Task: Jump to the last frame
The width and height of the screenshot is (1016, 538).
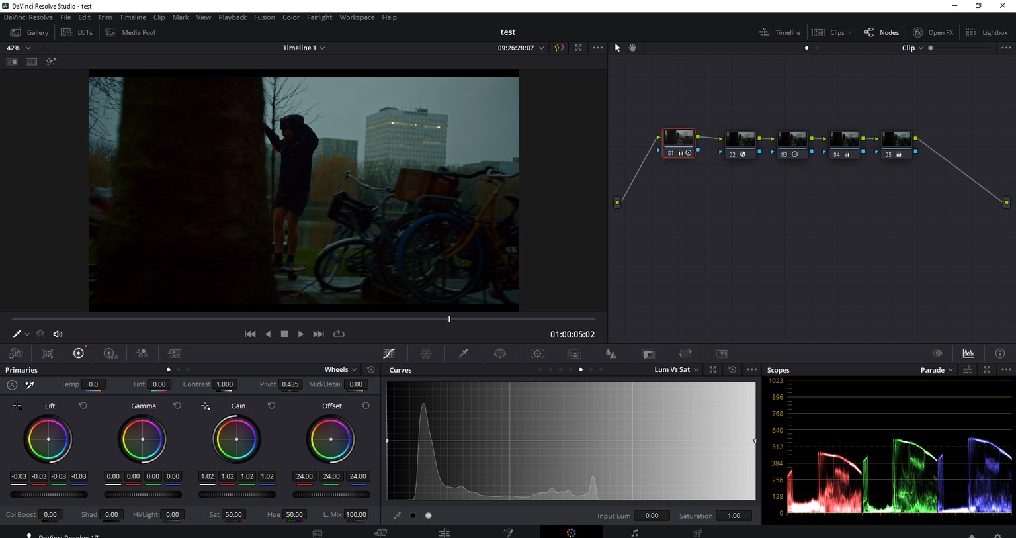Action: click(318, 334)
